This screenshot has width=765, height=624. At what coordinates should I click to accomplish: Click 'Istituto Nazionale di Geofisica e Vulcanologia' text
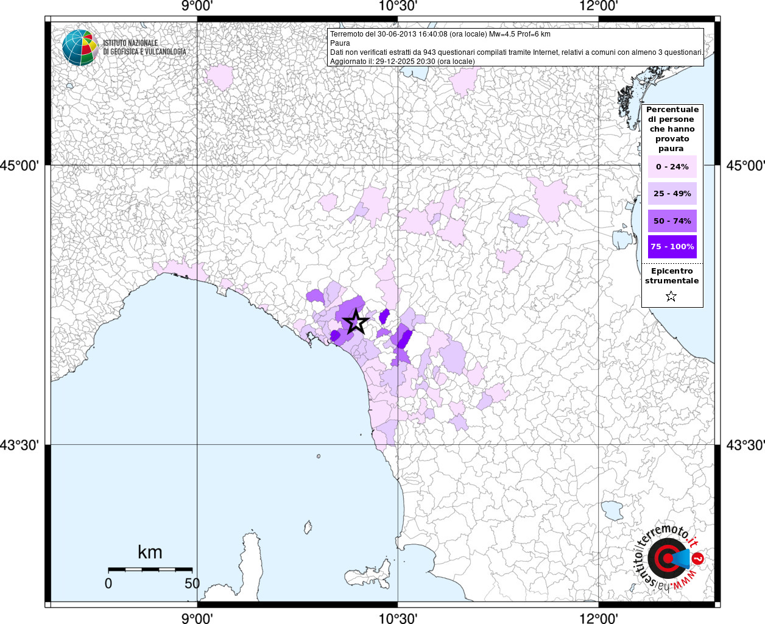click(144, 48)
